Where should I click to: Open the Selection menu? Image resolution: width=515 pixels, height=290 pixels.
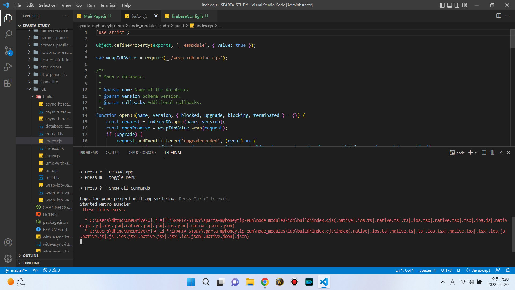(47, 5)
